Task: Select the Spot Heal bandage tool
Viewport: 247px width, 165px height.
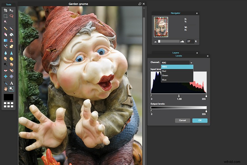Action: click(11, 70)
